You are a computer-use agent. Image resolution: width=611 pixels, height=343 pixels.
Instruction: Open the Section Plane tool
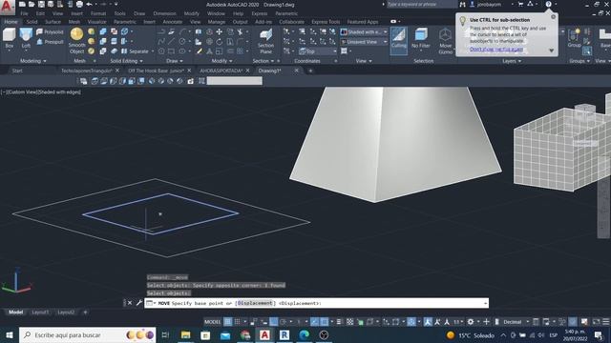(x=265, y=41)
